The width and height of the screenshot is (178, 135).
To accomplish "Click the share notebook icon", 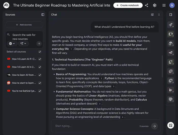I will [x=146, y=5].
